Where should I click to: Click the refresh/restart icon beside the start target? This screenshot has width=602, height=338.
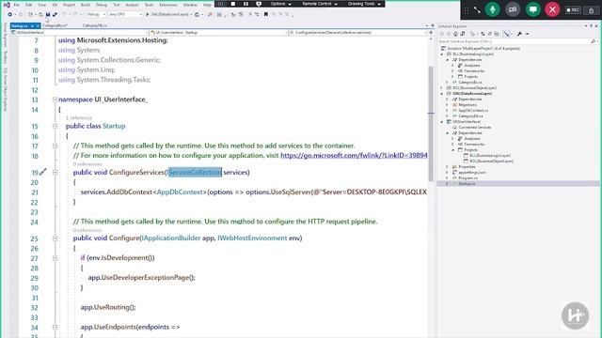197,14
